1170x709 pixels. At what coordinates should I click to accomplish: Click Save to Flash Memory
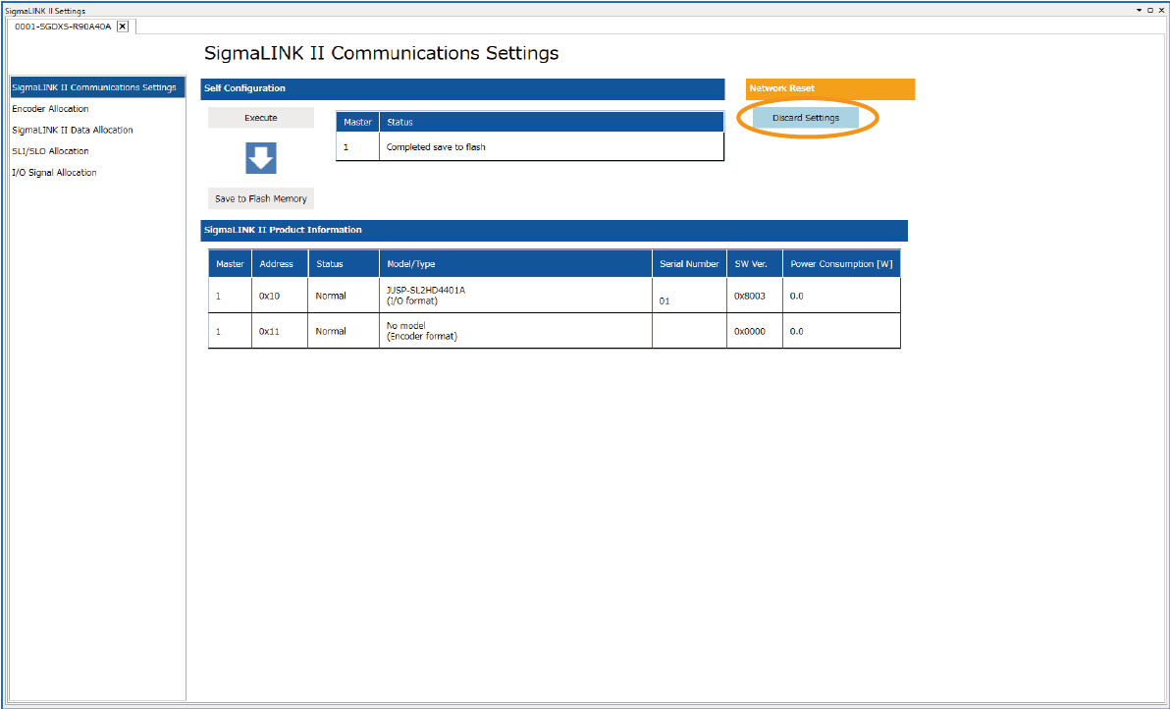coord(261,198)
